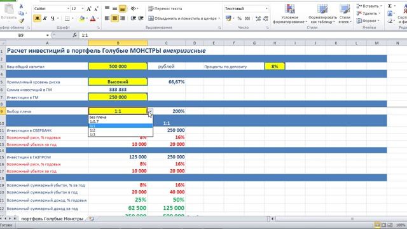Click the decrease decimal icon

coord(266,18)
